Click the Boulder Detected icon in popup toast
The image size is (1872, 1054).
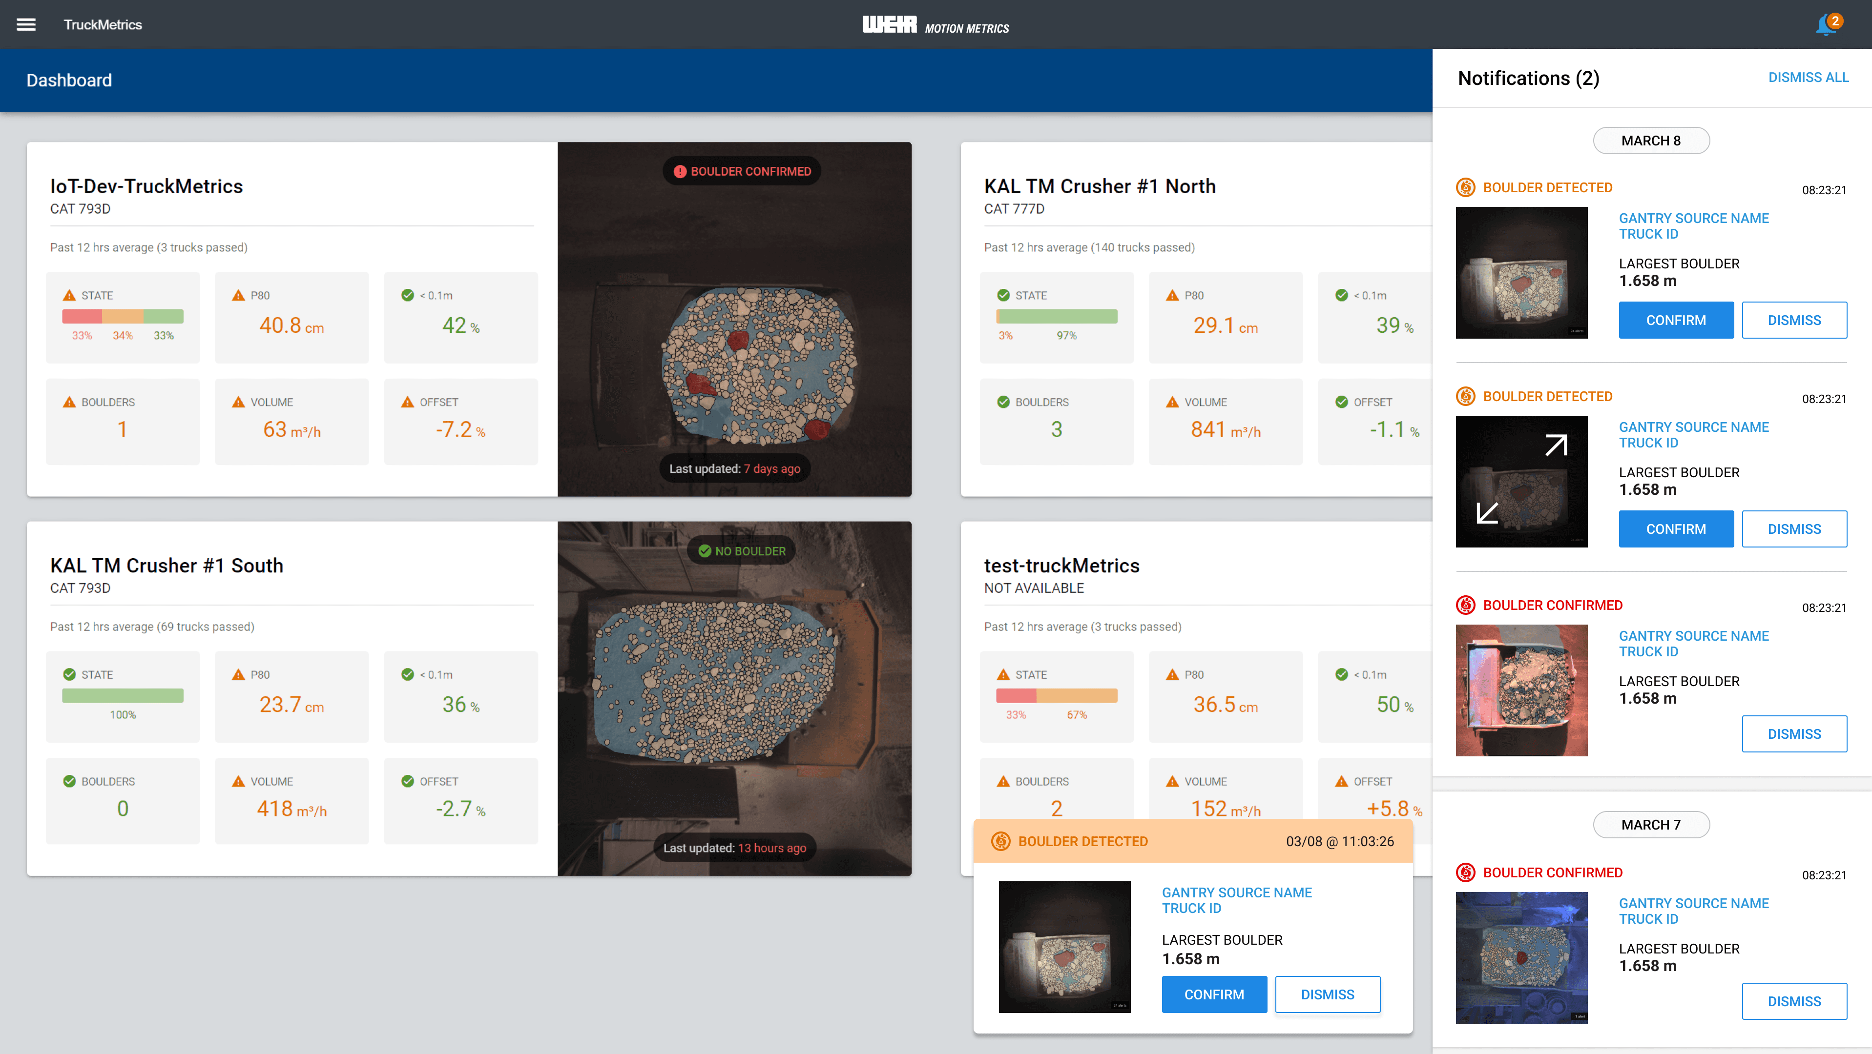coord(1000,841)
